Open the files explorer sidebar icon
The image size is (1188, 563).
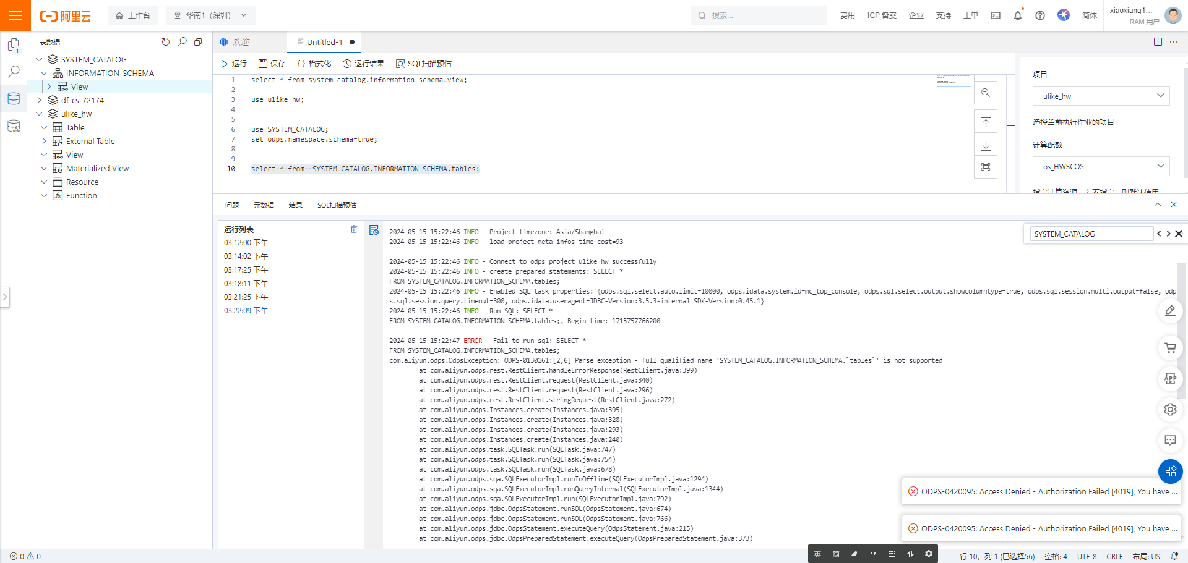click(x=14, y=45)
